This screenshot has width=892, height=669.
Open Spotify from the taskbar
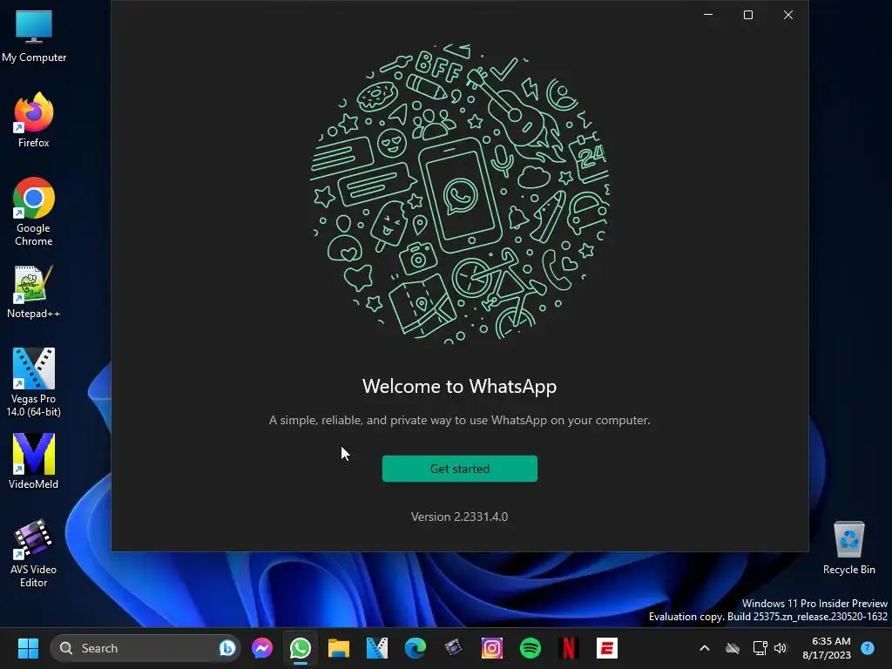[x=530, y=648]
